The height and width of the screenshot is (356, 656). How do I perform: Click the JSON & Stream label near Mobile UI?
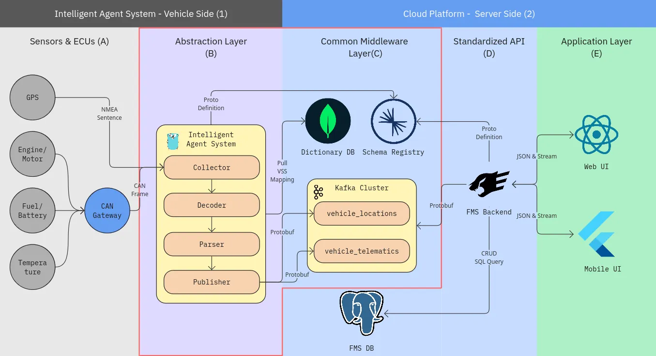(x=536, y=216)
